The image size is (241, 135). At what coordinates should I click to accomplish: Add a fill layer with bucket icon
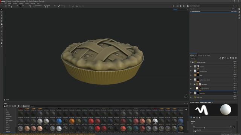228,58
